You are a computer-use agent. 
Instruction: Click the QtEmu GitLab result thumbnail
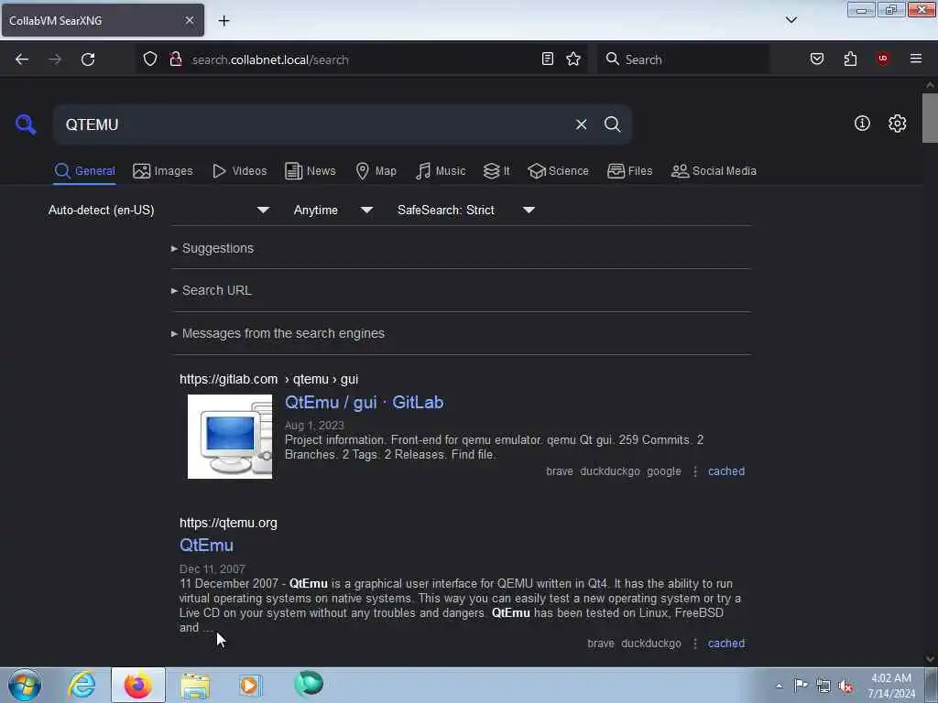[230, 437]
